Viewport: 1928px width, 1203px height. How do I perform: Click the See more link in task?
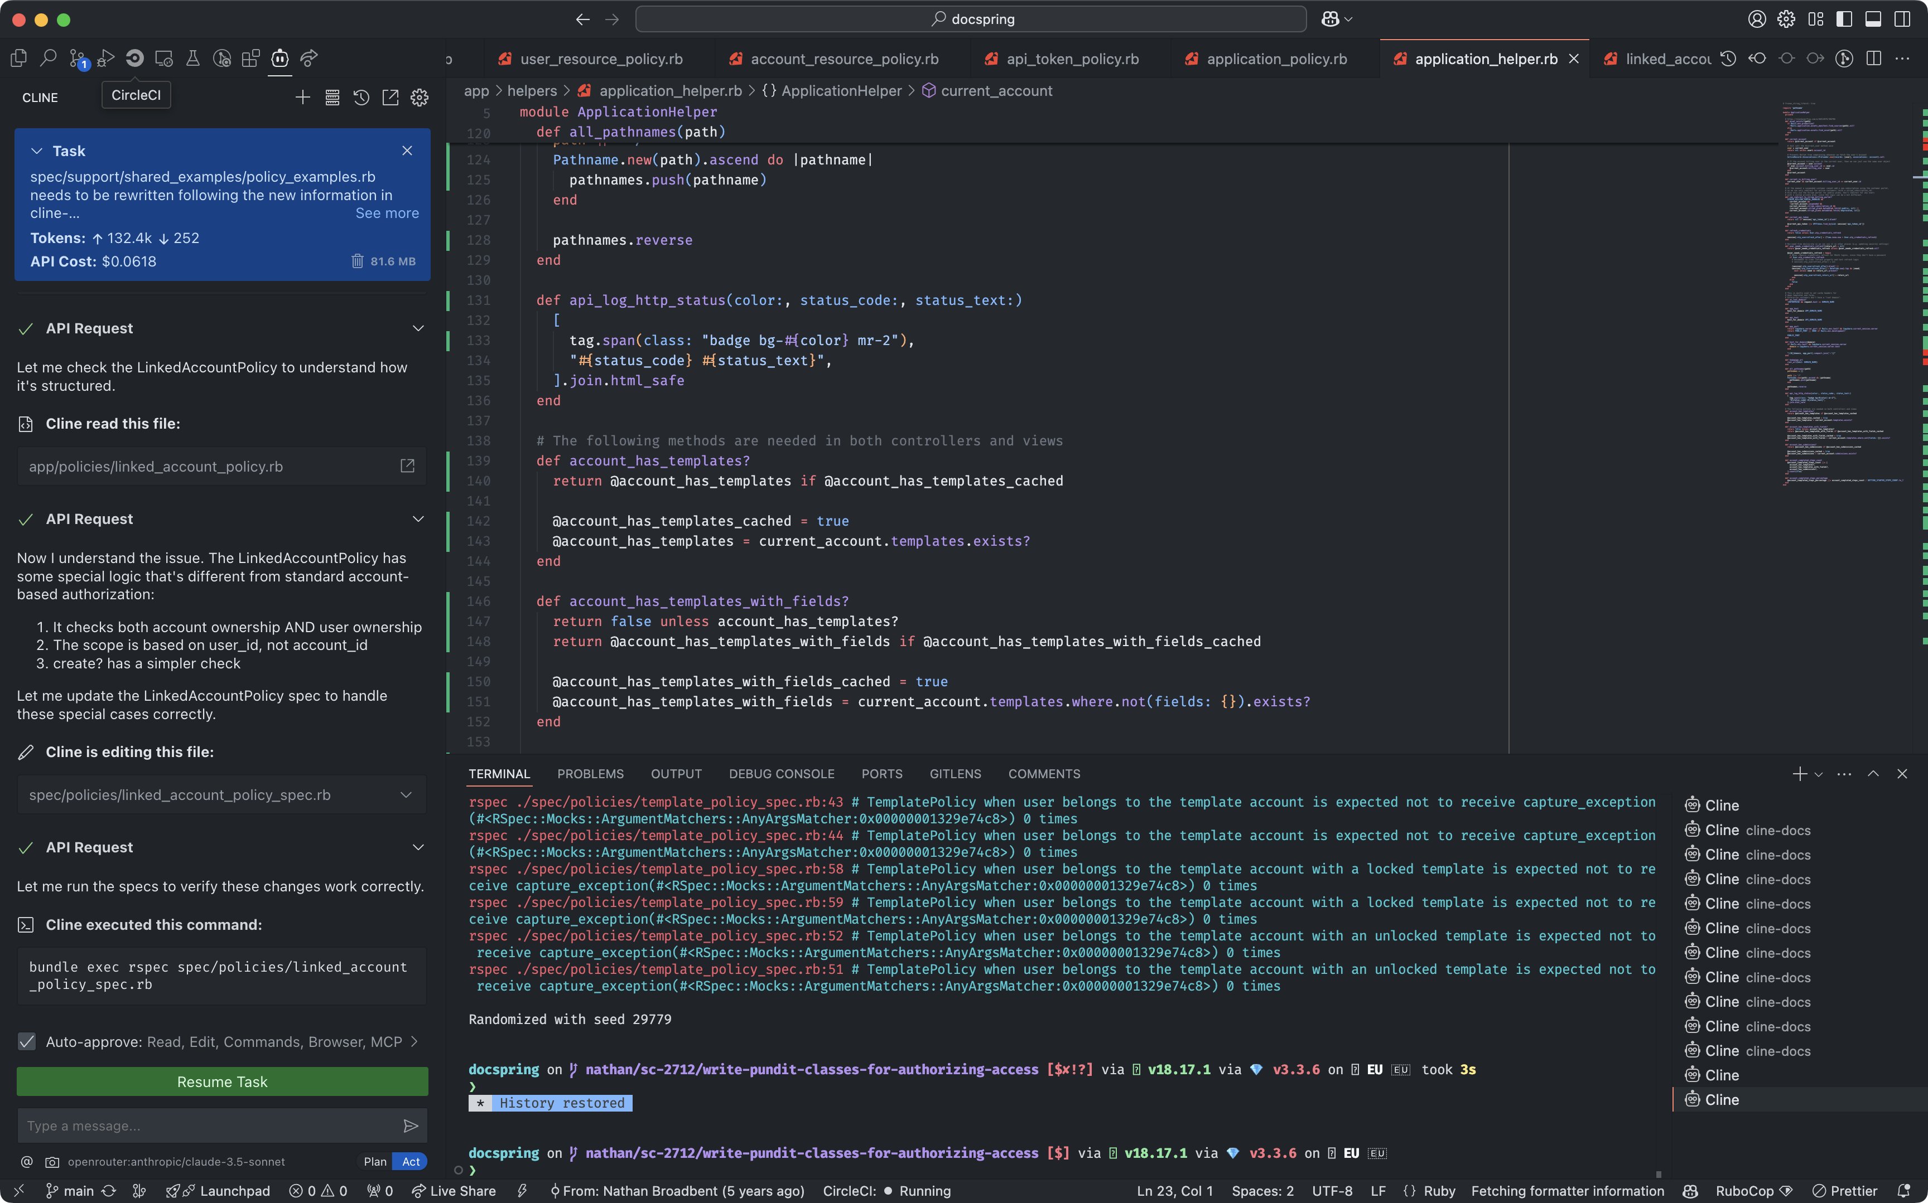(x=387, y=214)
